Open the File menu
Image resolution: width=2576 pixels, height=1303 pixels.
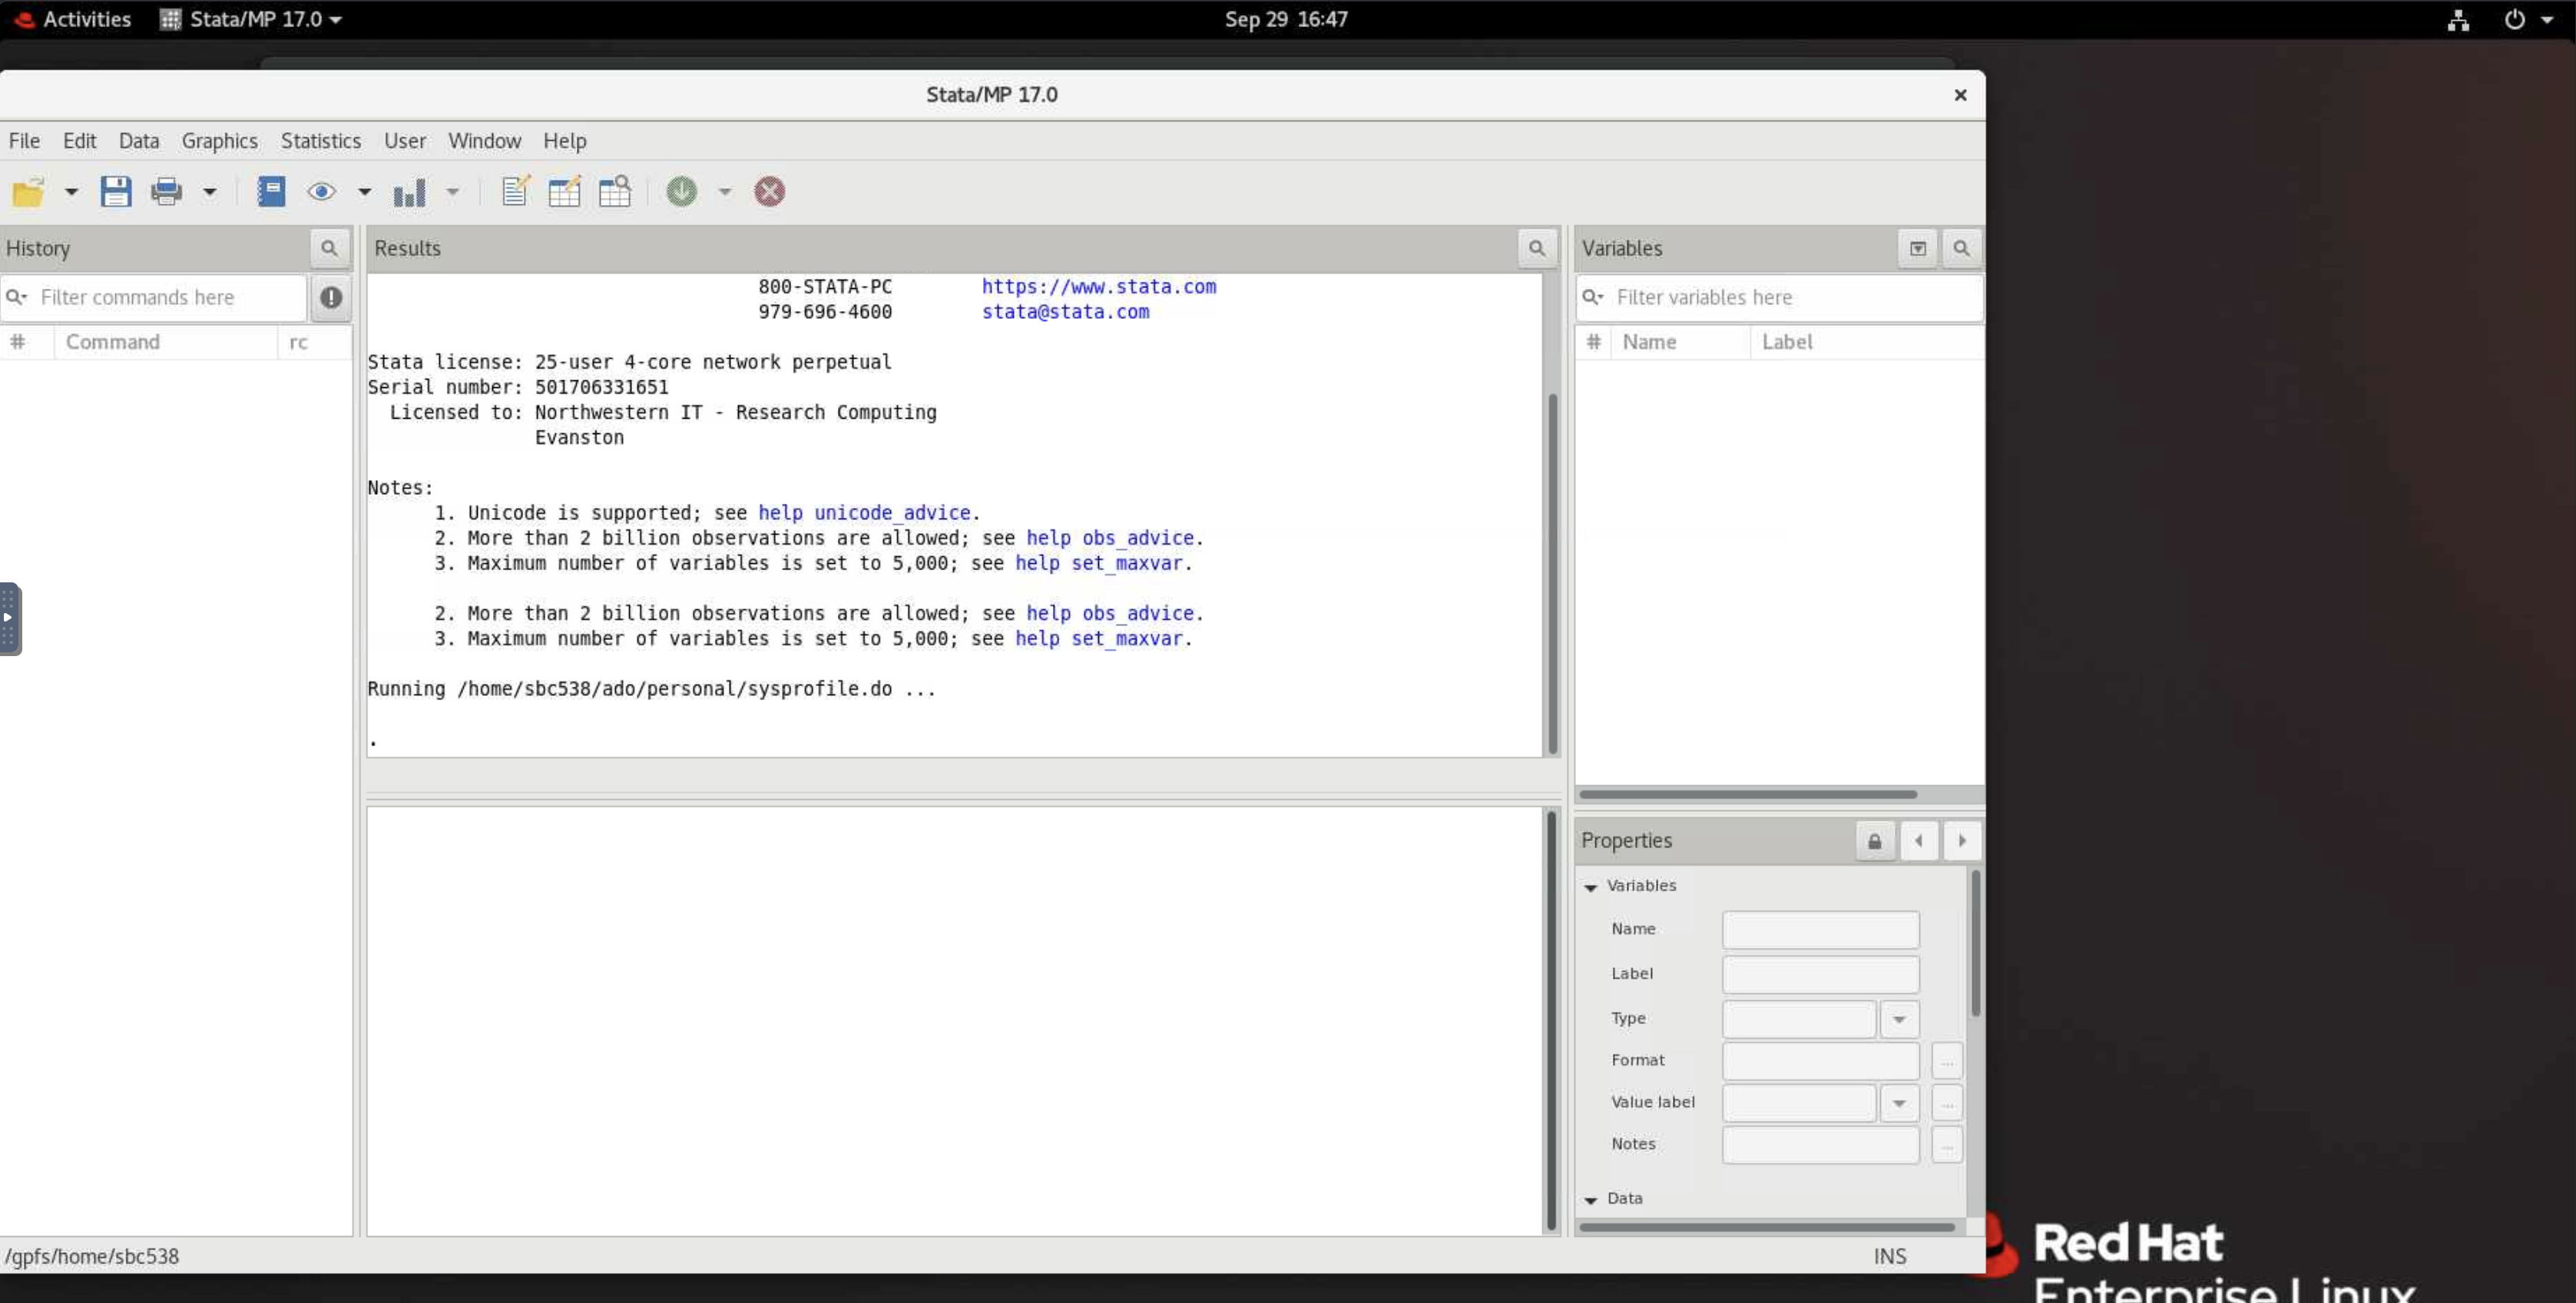24,141
